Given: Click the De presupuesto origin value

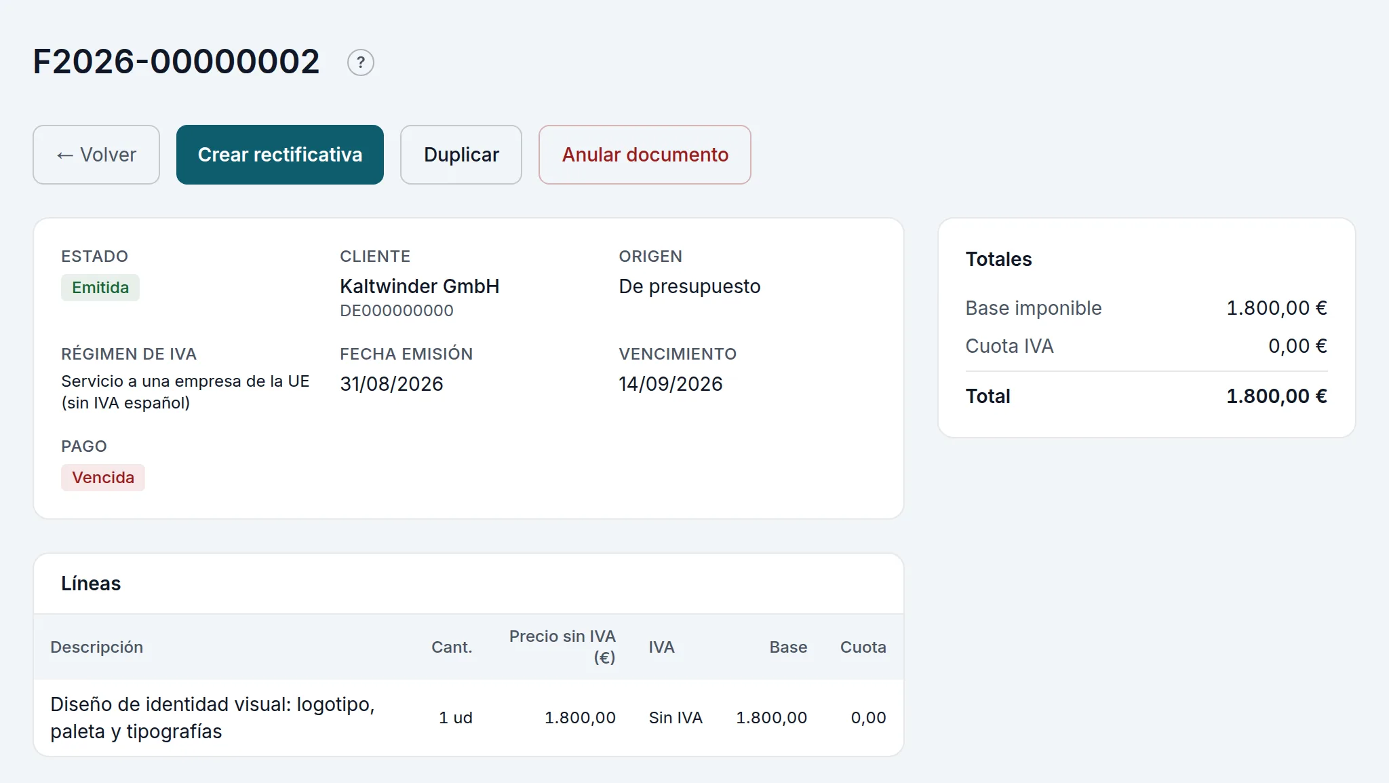Looking at the screenshot, I should [x=690, y=286].
